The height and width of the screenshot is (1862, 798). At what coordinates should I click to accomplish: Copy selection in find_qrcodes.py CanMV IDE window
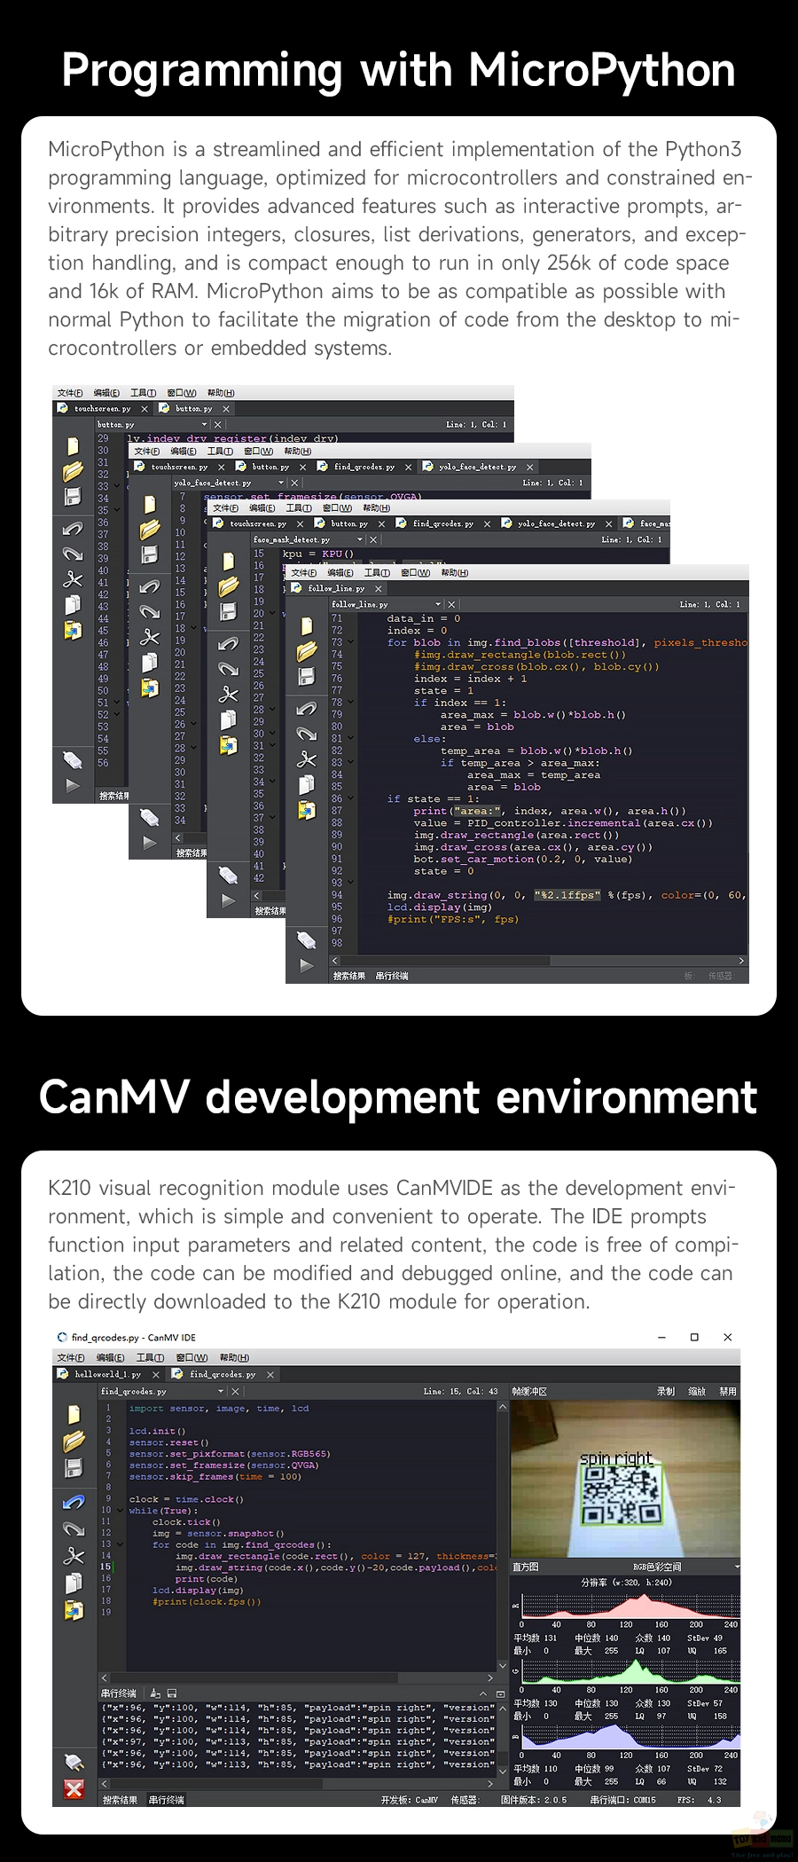pyautogui.click(x=74, y=1583)
